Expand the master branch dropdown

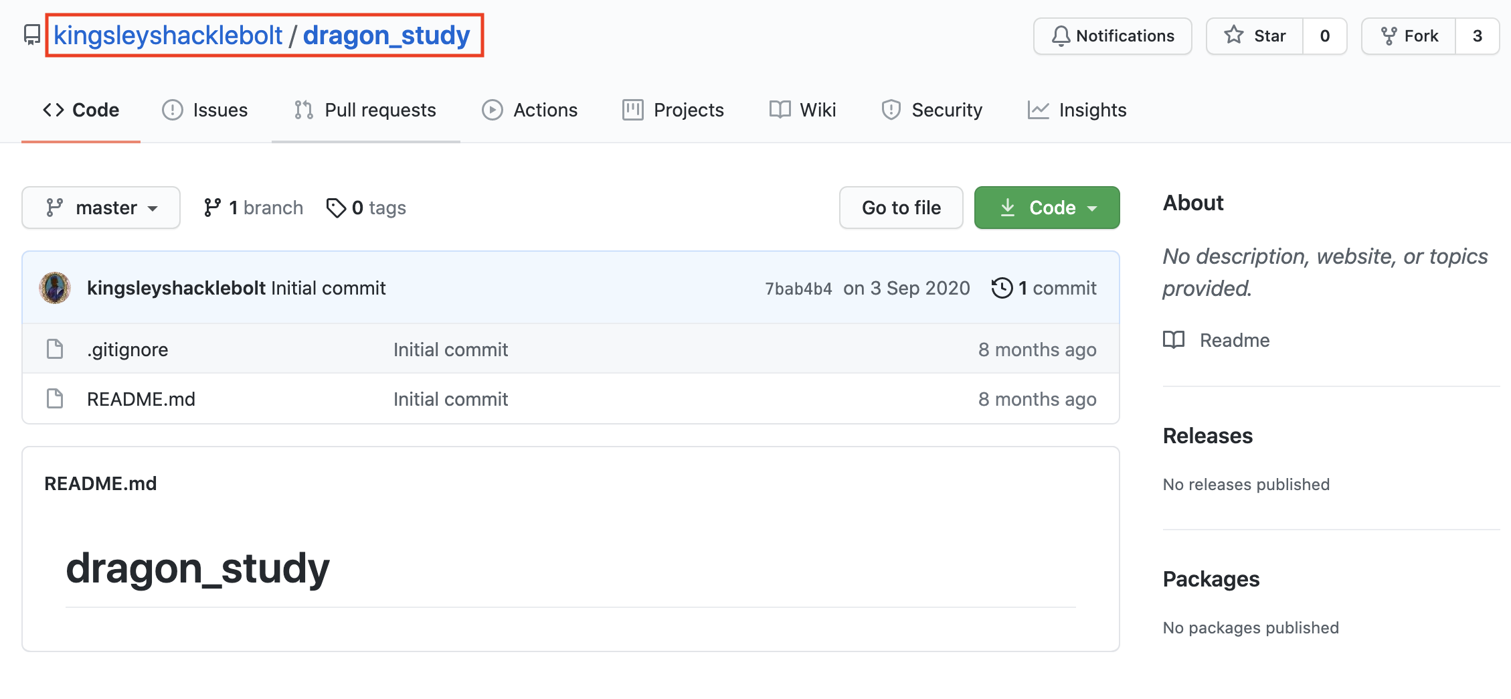tap(101, 208)
